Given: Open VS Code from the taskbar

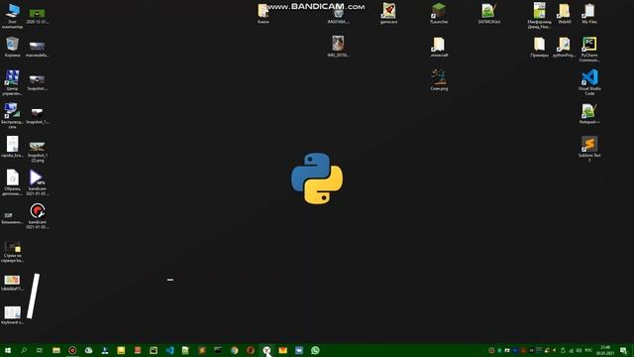Looking at the screenshot, I should click(169, 350).
